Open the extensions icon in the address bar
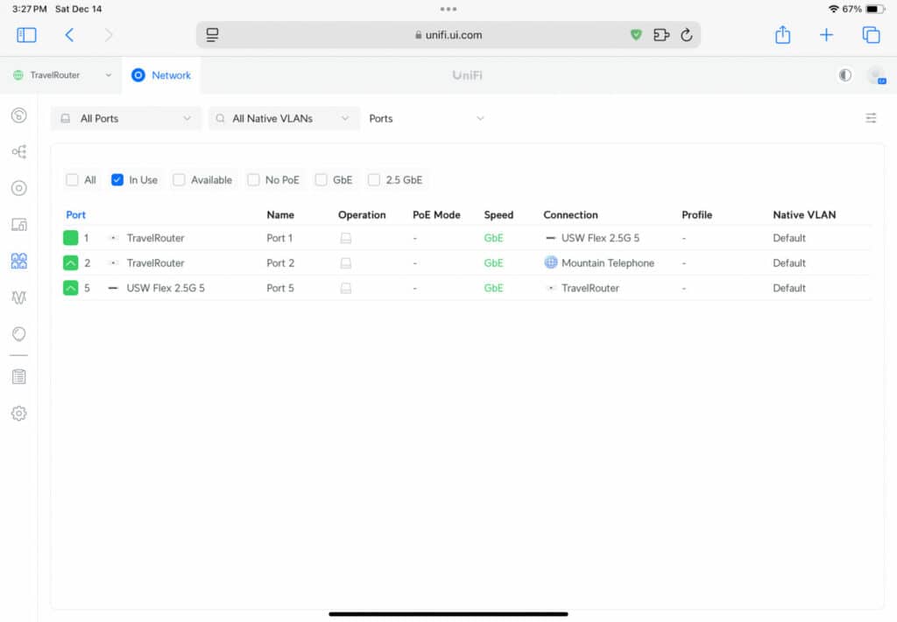This screenshot has width=897, height=622. coord(661,35)
